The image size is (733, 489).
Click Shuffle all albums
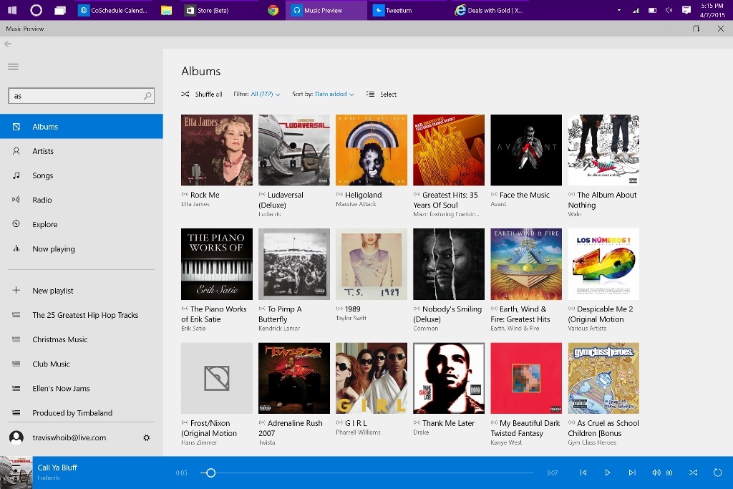pyautogui.click(x=201, y=94)
